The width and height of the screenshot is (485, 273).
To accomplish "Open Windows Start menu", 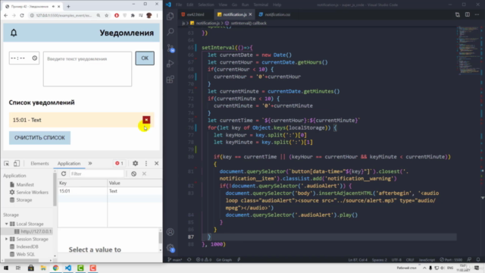I will click(6, 268).
